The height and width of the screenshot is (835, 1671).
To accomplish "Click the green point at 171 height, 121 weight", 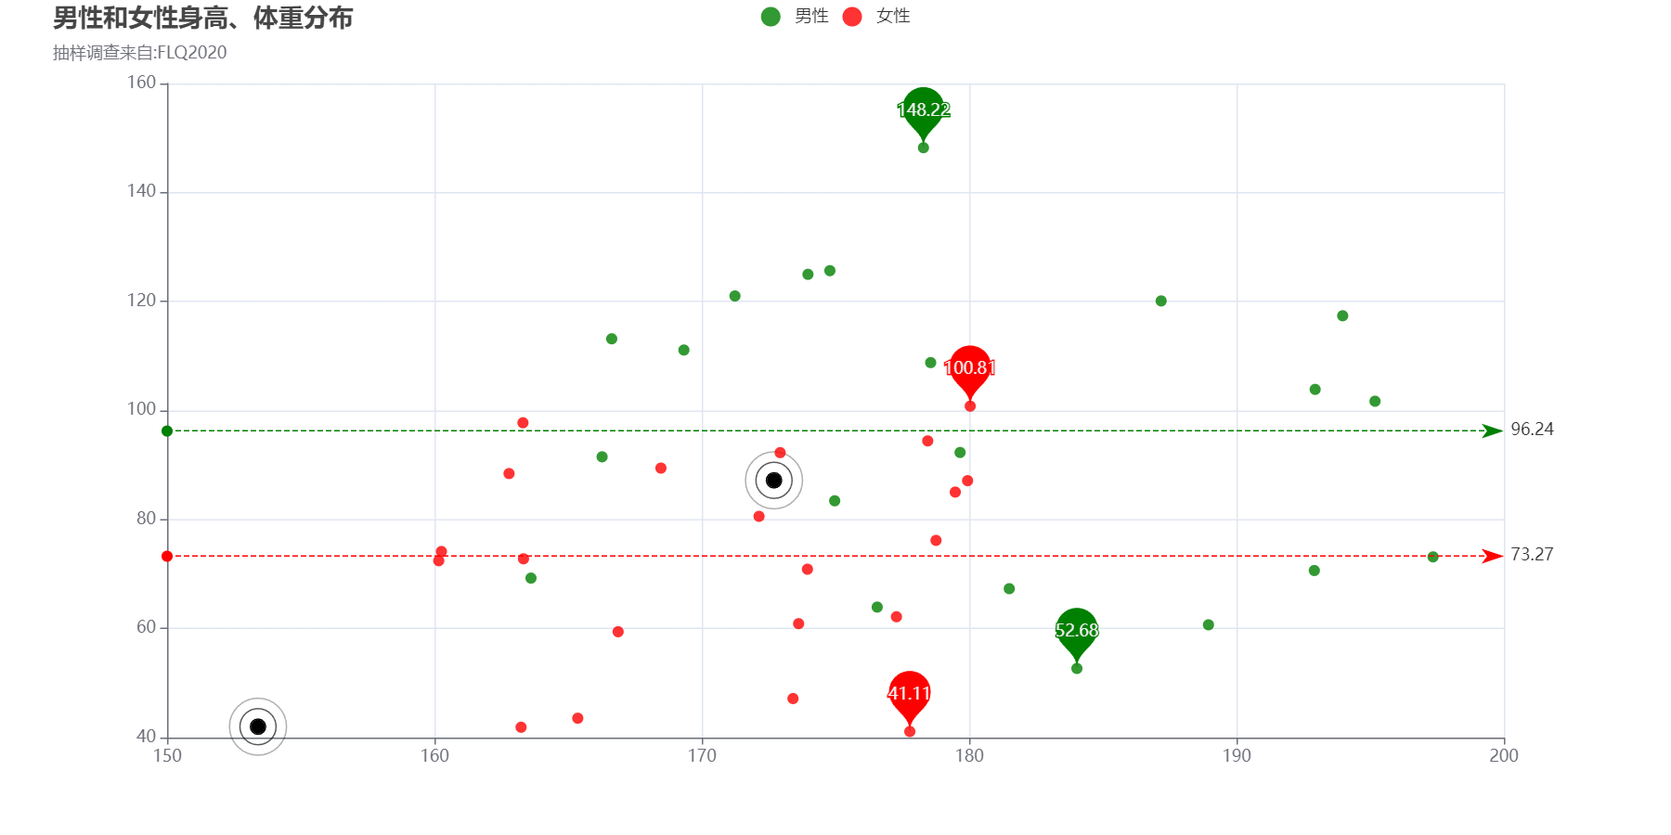I will pos(734,296).
